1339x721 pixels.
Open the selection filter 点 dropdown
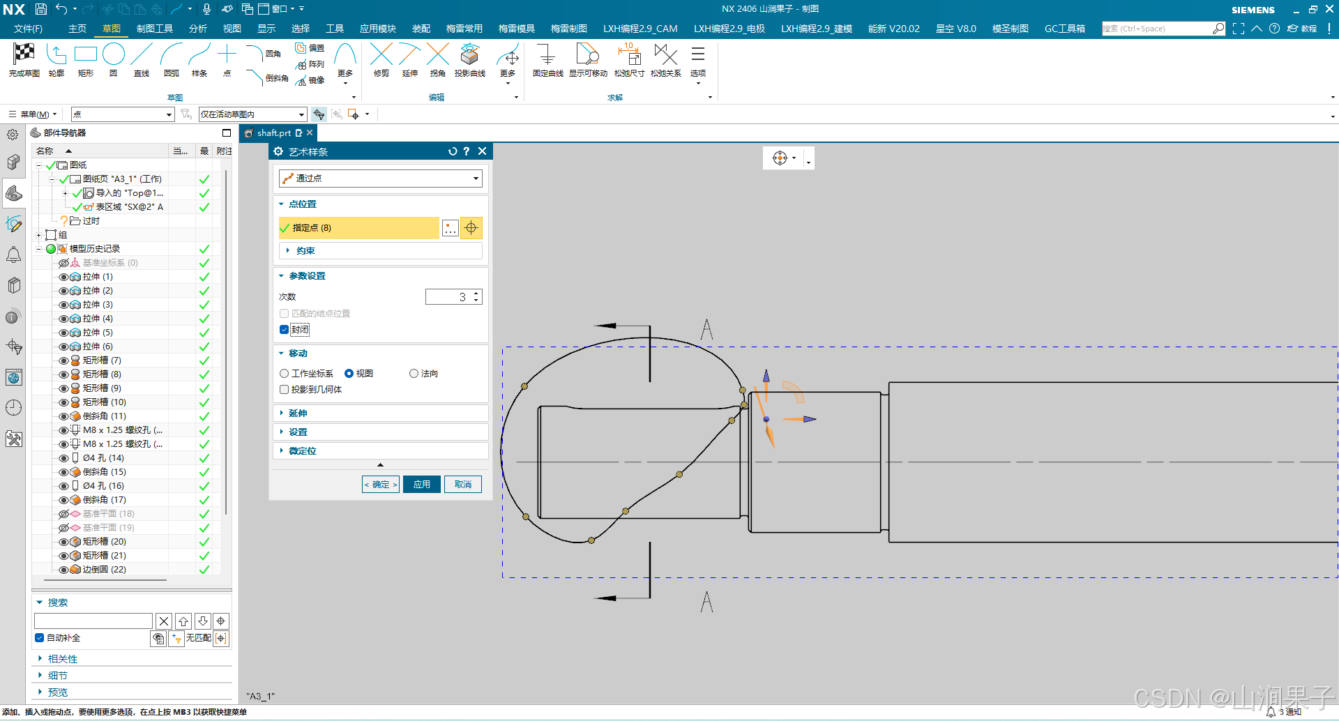point(122,114)
